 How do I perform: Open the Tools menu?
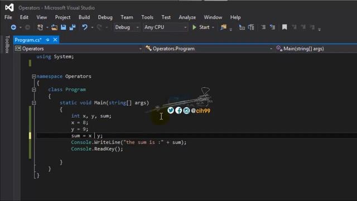[x=147, y=17]
